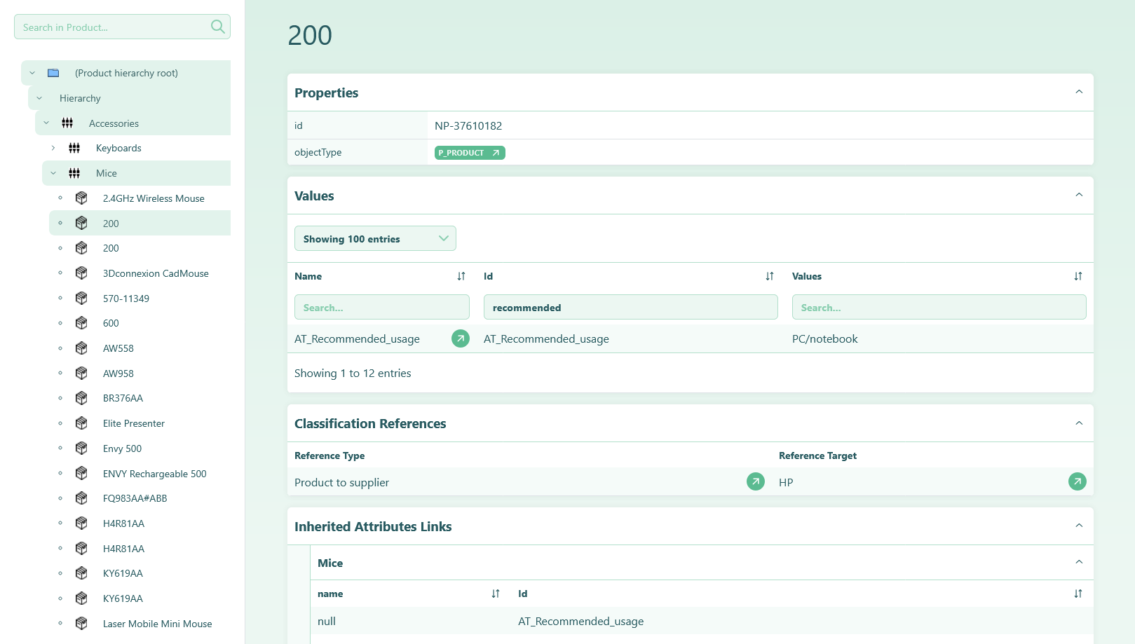Sort Mice inherited links by name
The width and height of the screenshot is (1135, 644).
[496, 594]
